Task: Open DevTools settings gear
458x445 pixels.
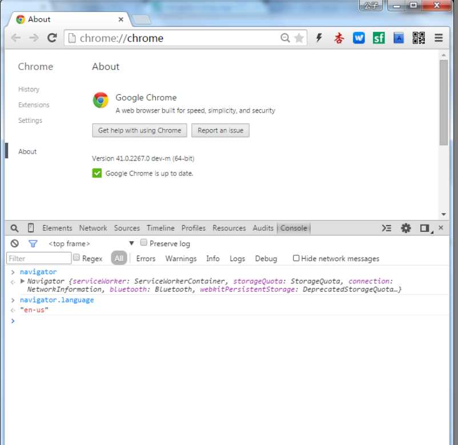Action: pos(405,228)
